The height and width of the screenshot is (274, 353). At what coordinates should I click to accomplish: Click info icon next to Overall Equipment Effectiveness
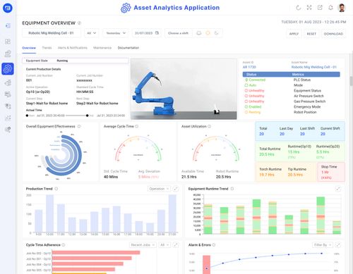click(79, 126)
